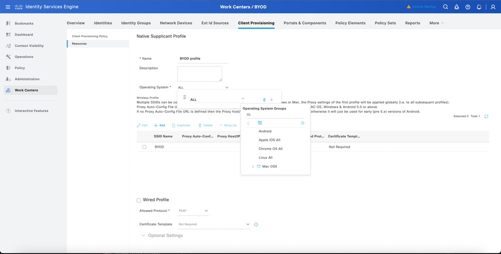Click the Cisco logo in header
Viewport: 501px width, 254px height.
pyautogui.click(x=19, y=7)
